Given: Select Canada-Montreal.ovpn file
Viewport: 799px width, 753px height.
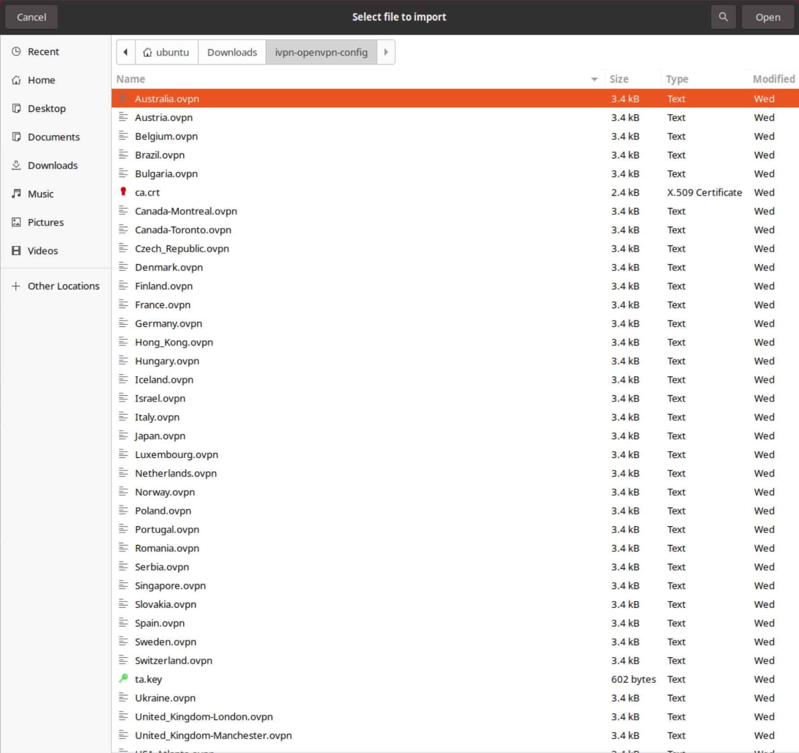Looking at the screenshot, I should pos(455,211).
